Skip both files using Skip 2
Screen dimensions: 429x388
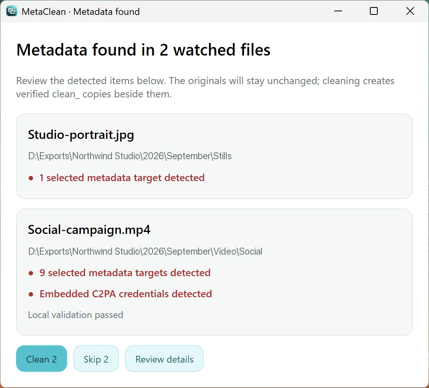96,358
